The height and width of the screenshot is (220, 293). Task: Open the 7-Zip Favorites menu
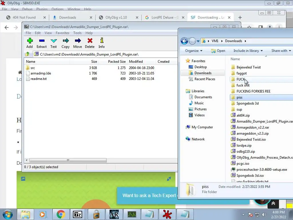(62, 33)
